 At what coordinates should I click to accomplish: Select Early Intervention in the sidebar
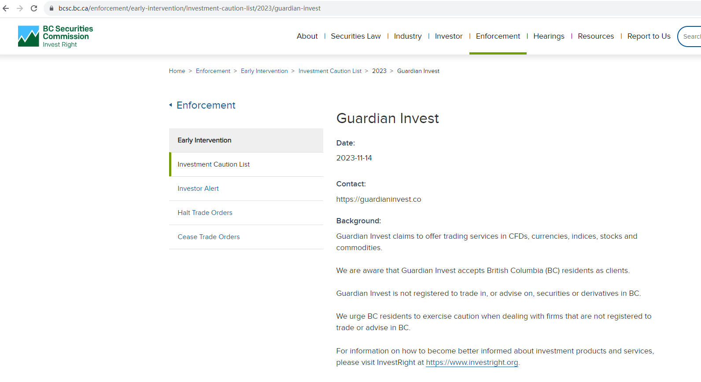point(246,140)
